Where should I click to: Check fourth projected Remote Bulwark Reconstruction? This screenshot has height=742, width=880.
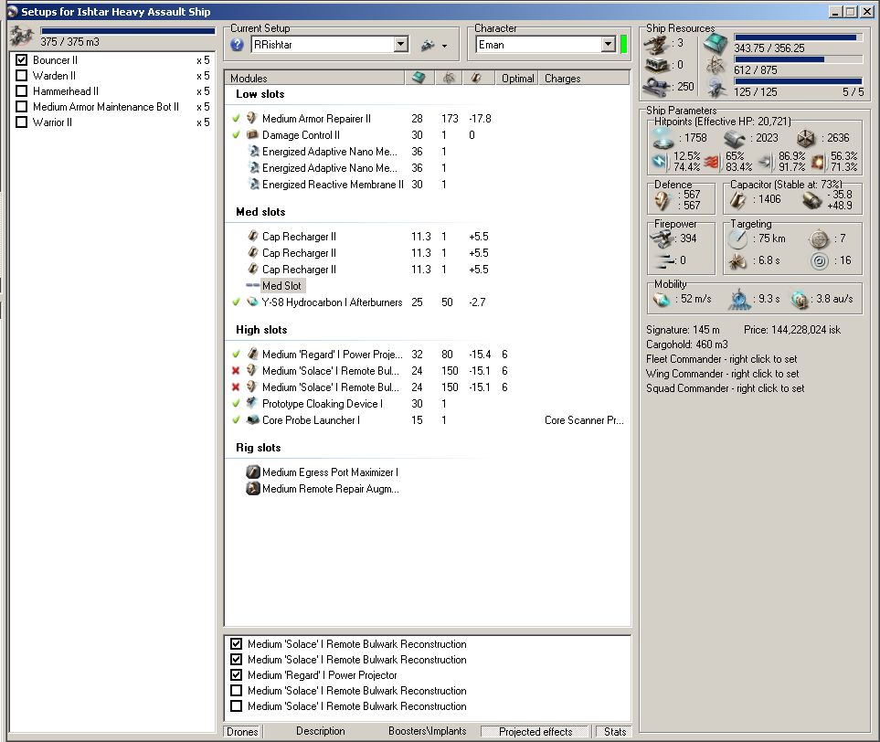click(x=237, y=690)
